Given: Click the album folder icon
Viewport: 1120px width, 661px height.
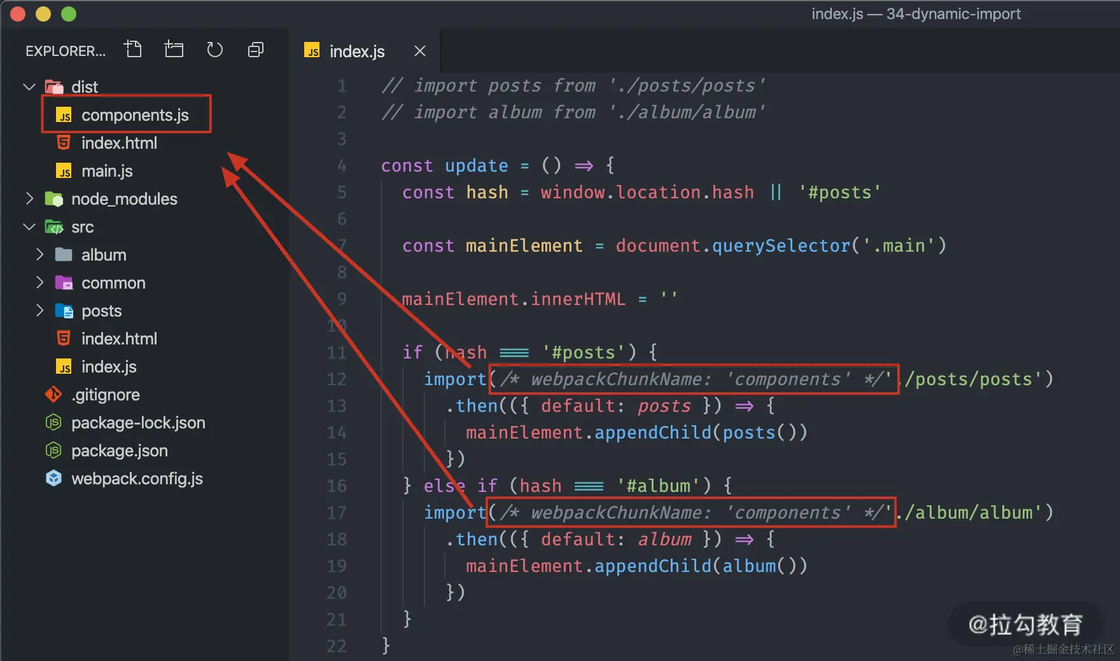Looking at the screenshot, I should pos(64,255).
